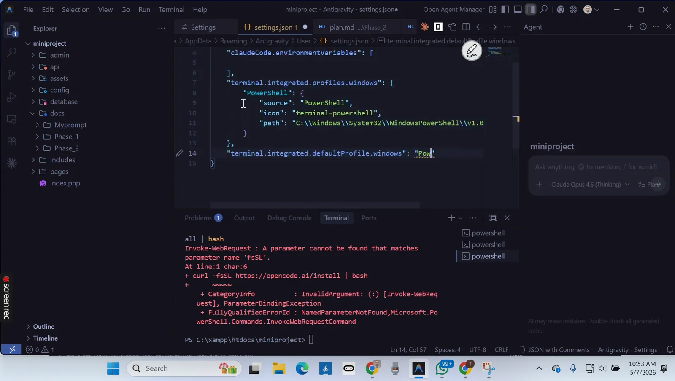The image size is (675, 381).
Task: Open Remote Explorer icon in activity bar
Action: (12, 119)
